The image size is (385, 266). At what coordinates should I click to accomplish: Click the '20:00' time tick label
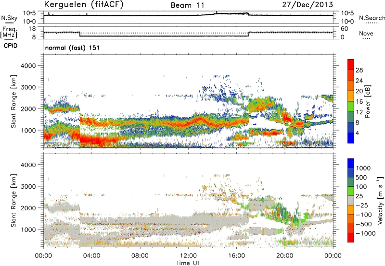[284, 256]
